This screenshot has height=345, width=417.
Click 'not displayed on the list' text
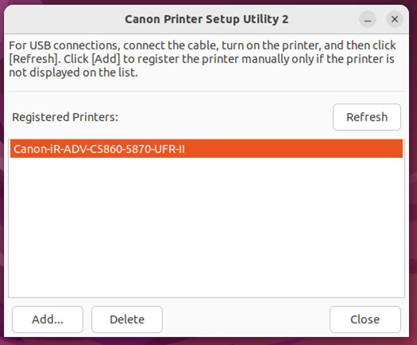click(73, 72)
